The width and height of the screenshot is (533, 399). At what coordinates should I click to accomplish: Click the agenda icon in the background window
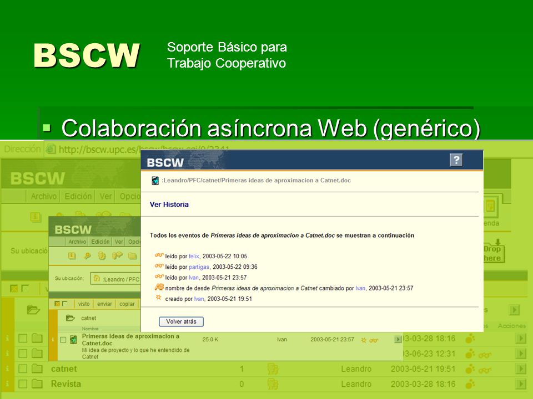coord(490,207)
